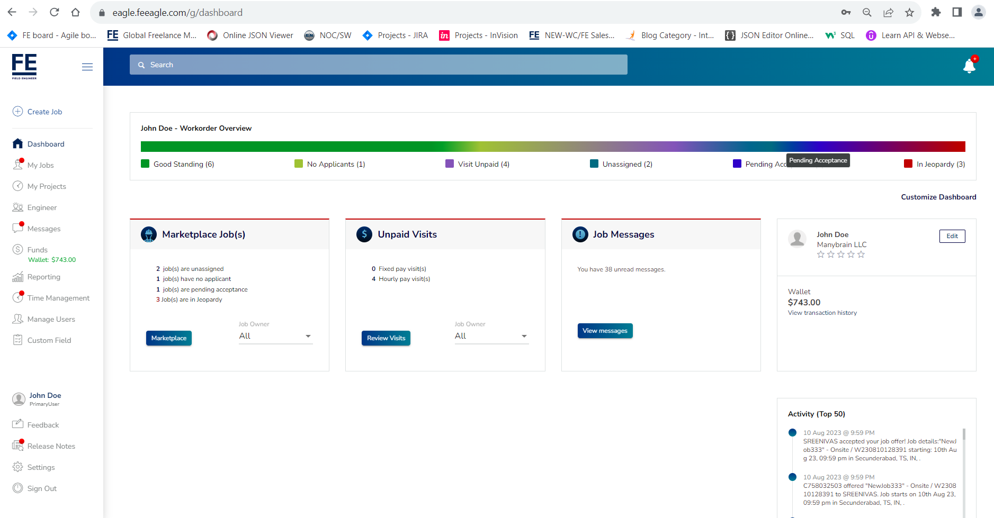Click the Time Management icon
The width and height of the screenshot is (994, 518).
(17, 297)
